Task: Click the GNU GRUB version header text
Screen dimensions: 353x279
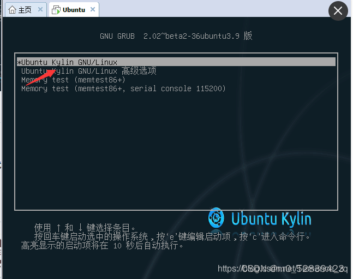Action: pos(176,36)
